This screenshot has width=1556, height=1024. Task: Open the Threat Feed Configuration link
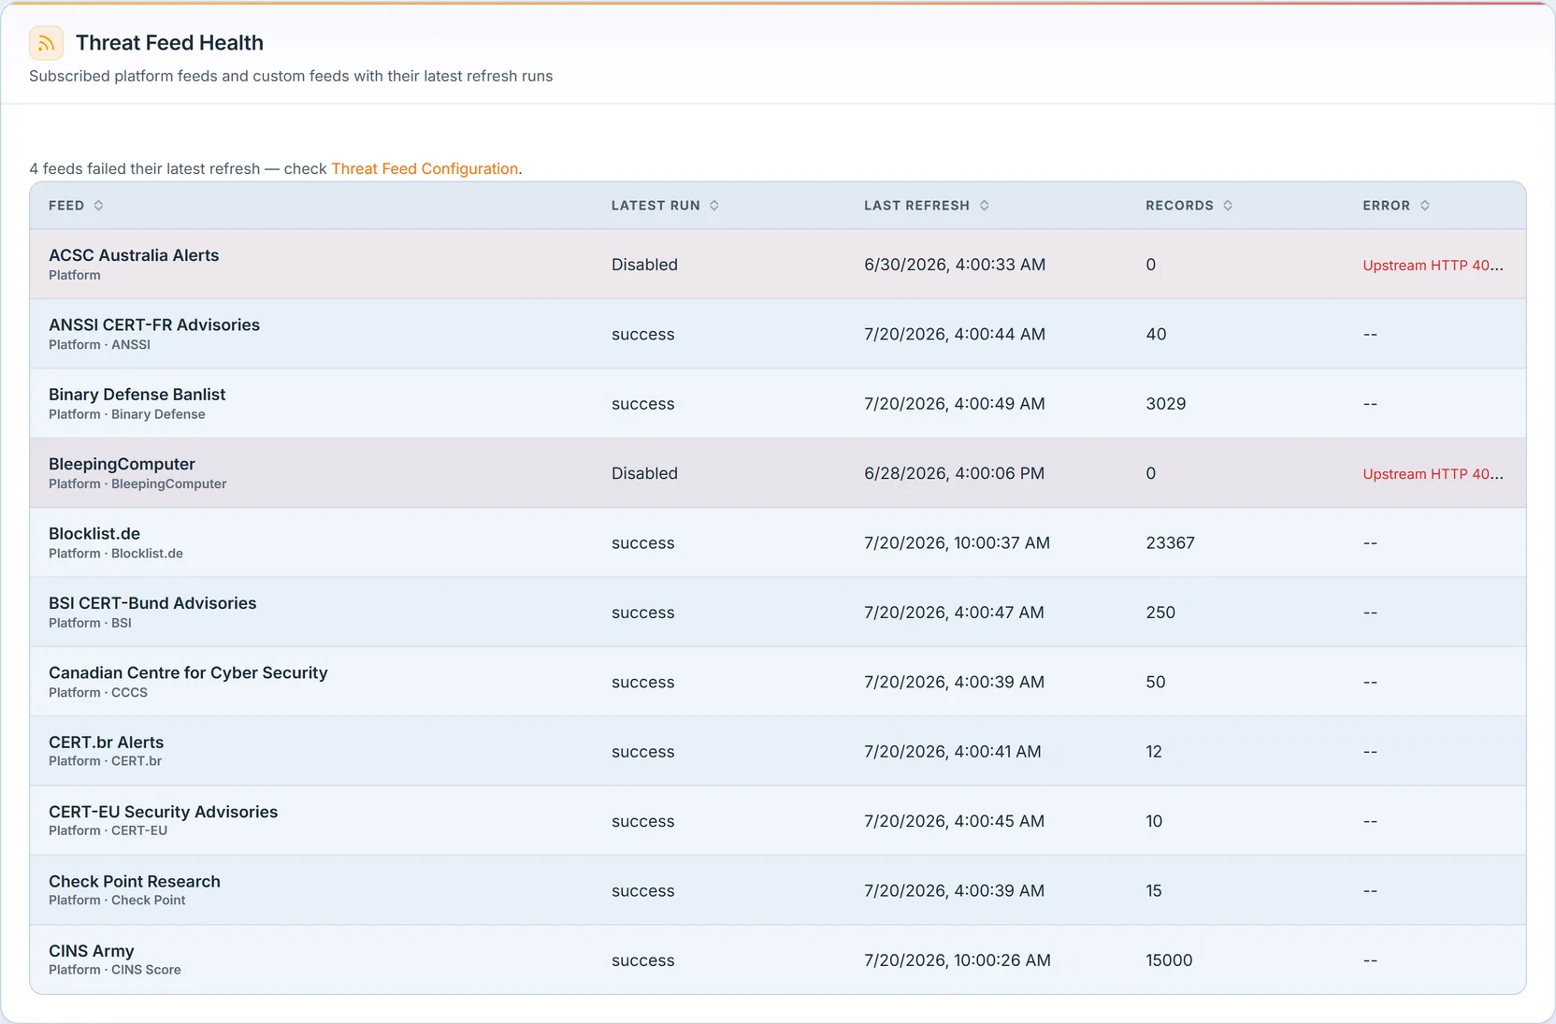(425, 168)
